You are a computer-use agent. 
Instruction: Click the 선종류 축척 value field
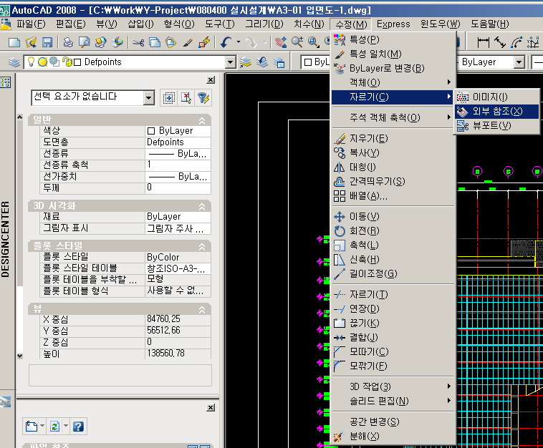click(x=178, y=165)
